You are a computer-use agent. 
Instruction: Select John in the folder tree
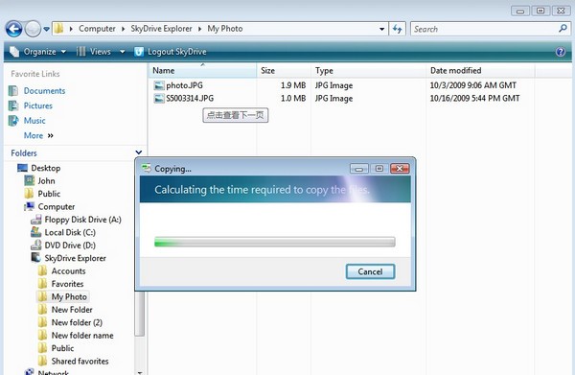coord(46,181)
